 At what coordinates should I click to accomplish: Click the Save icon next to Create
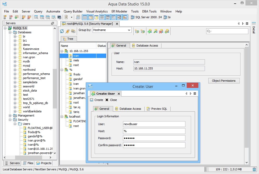point(92,100)
